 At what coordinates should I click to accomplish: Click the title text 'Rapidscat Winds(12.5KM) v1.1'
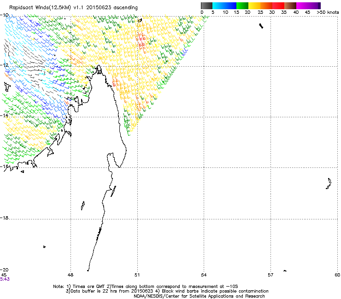(x=47, y=8)
